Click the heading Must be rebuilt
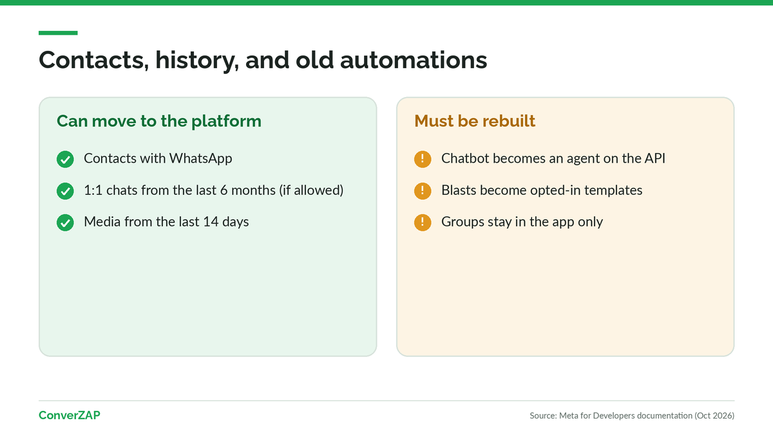The height and width of the screenshot is (434, 773). (x=475, y=122)
